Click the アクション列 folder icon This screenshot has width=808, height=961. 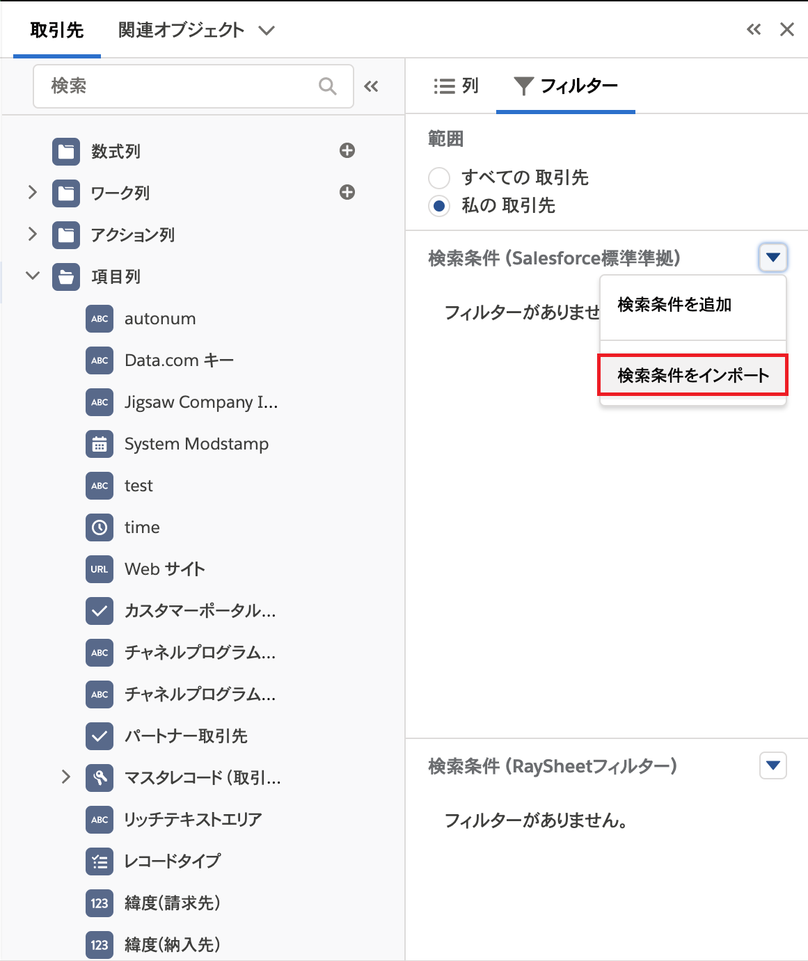(66, 235)
